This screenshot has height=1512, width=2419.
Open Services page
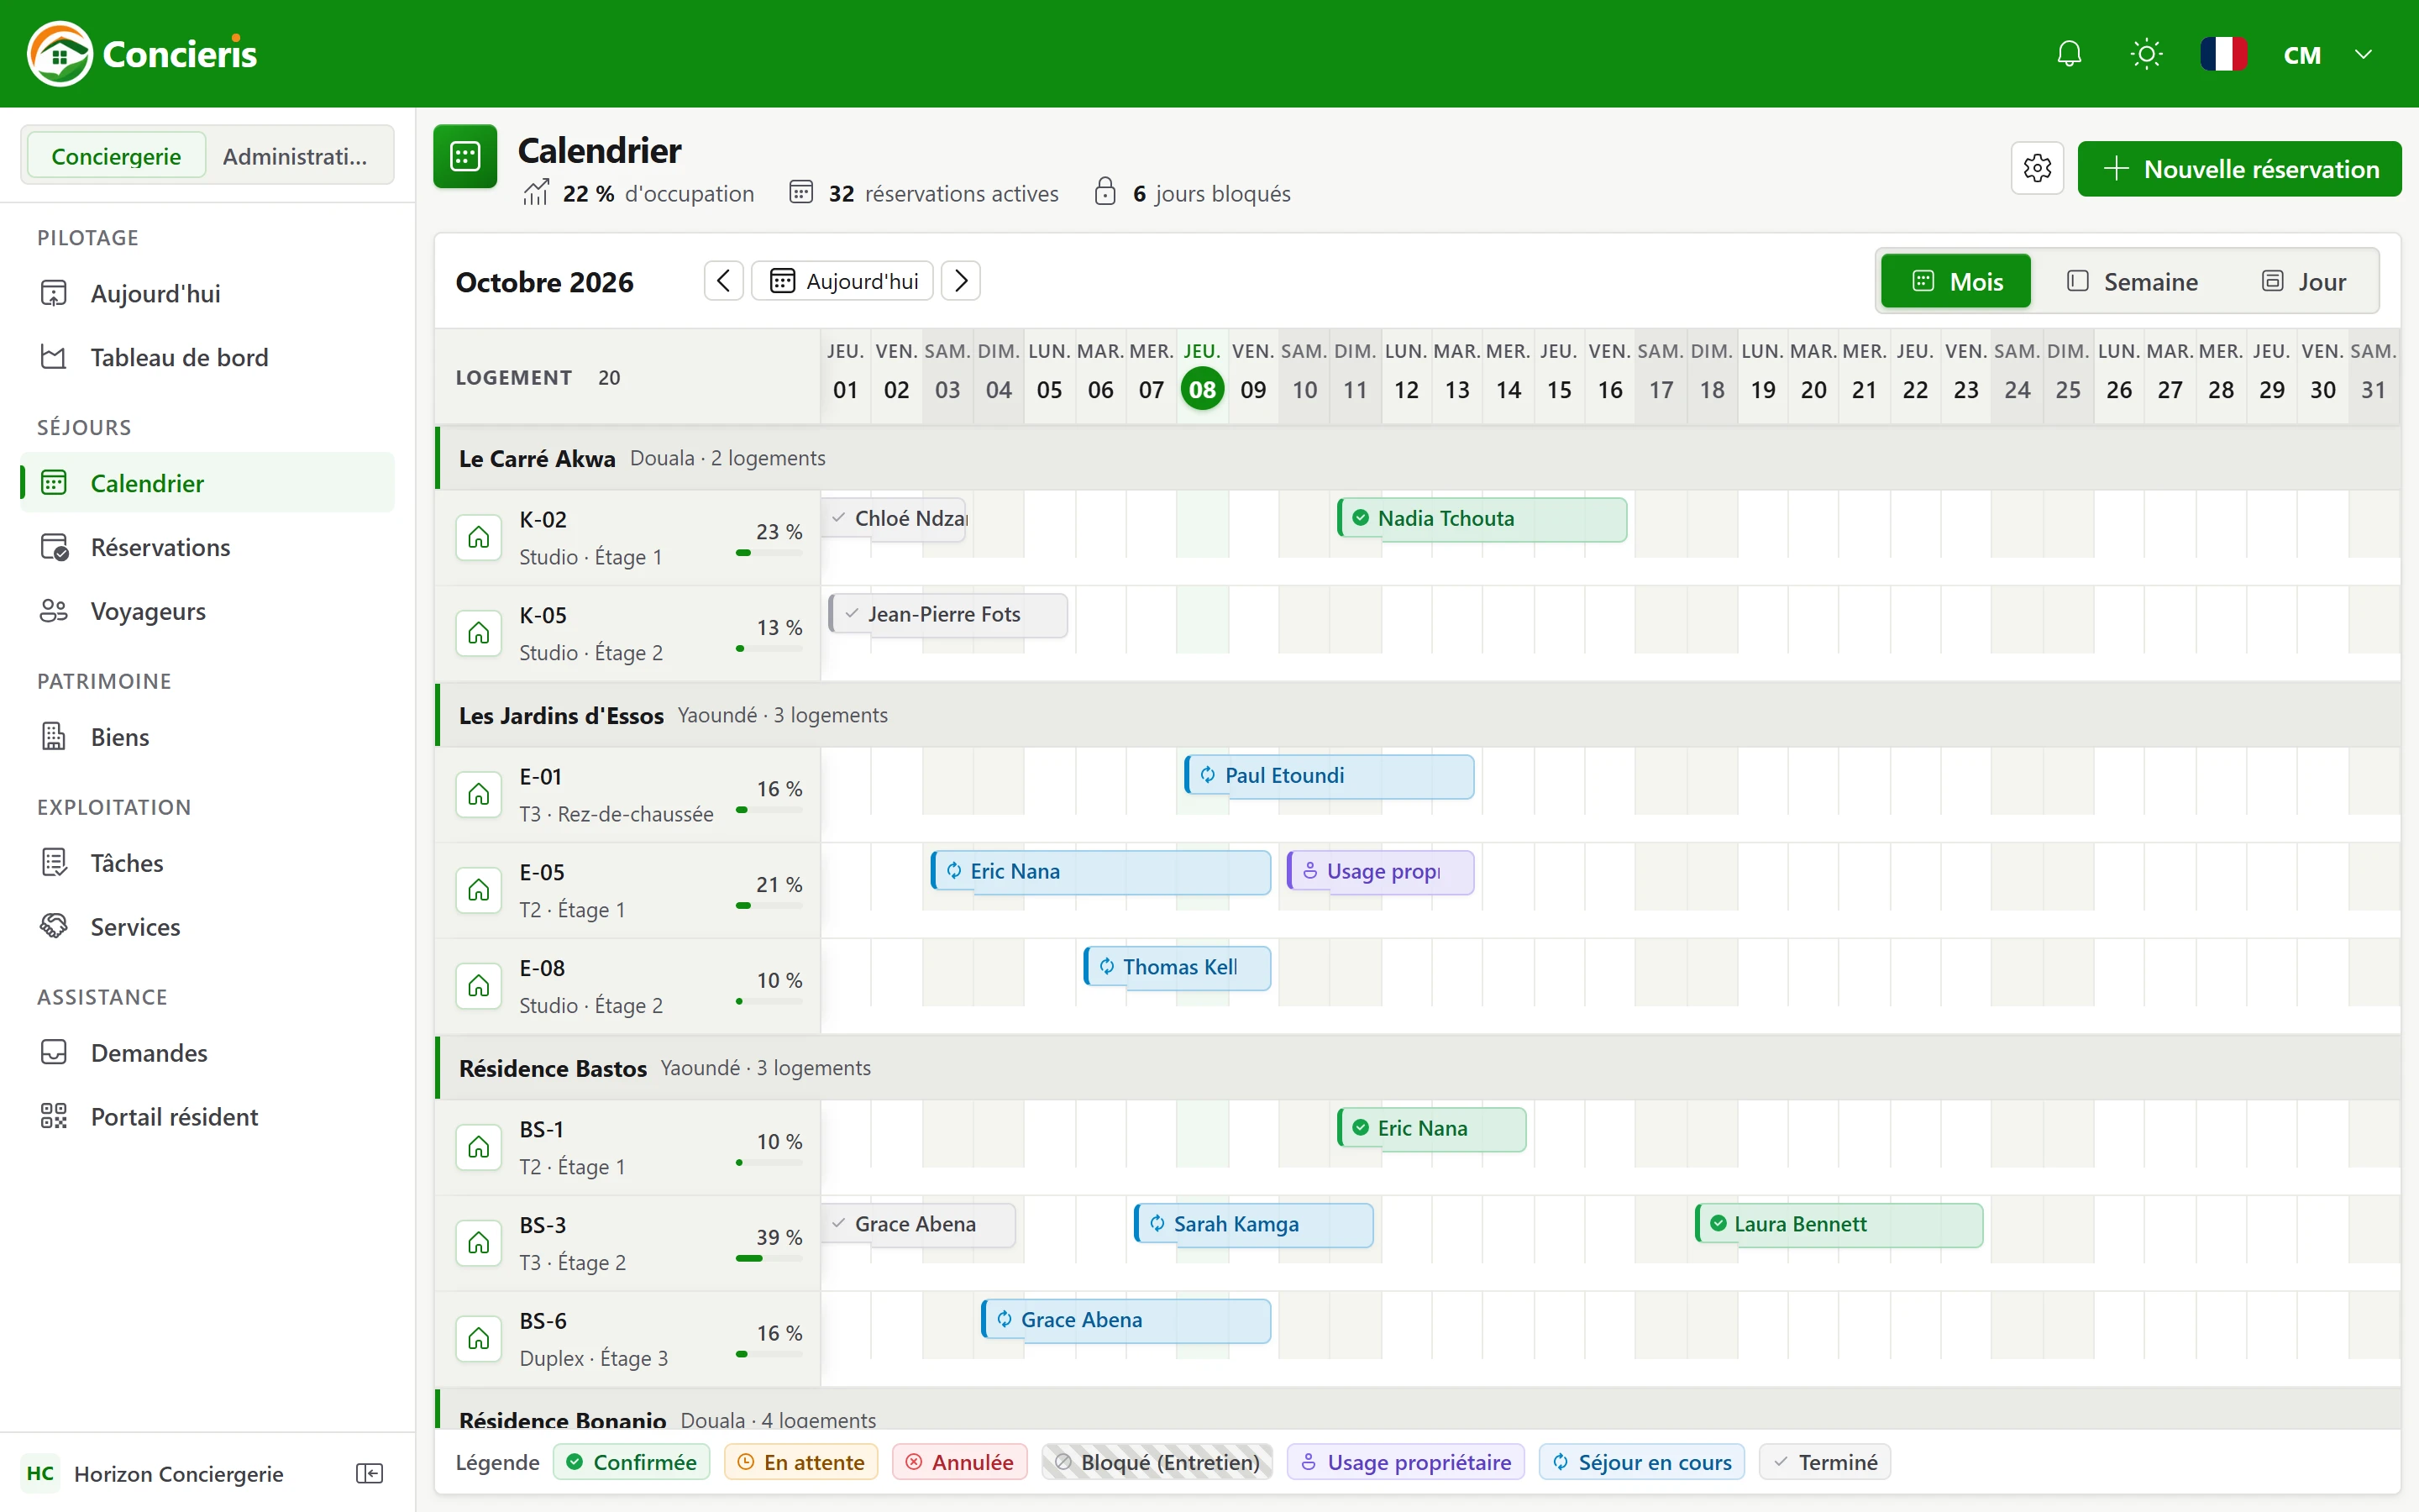point(208,927)
